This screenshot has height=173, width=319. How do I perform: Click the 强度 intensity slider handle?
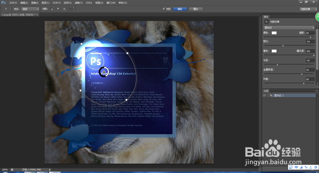coord(310,37)
